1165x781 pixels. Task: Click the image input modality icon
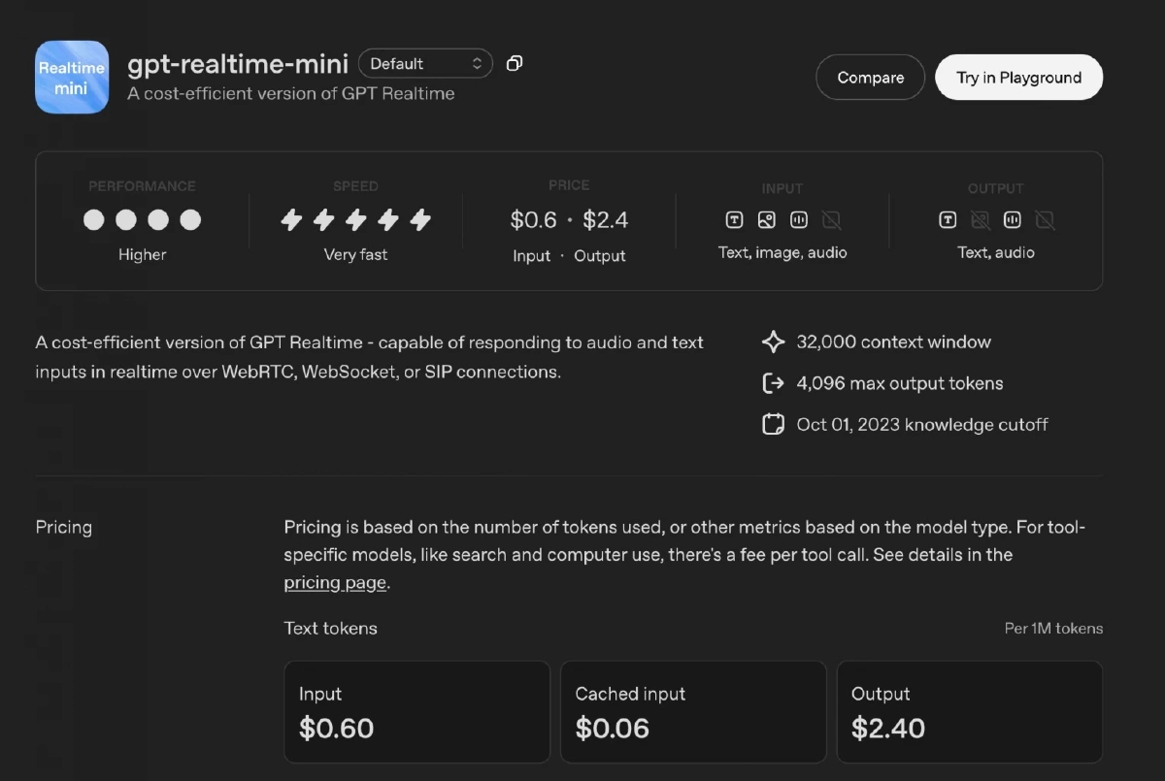pyautogui.click(x=767, y=220)
